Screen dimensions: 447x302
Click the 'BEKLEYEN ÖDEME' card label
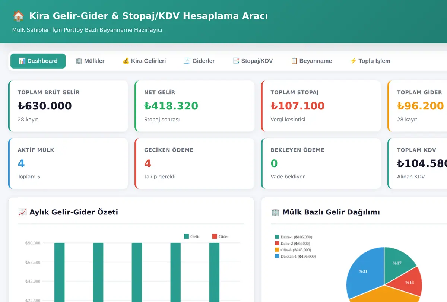(298, 150)
